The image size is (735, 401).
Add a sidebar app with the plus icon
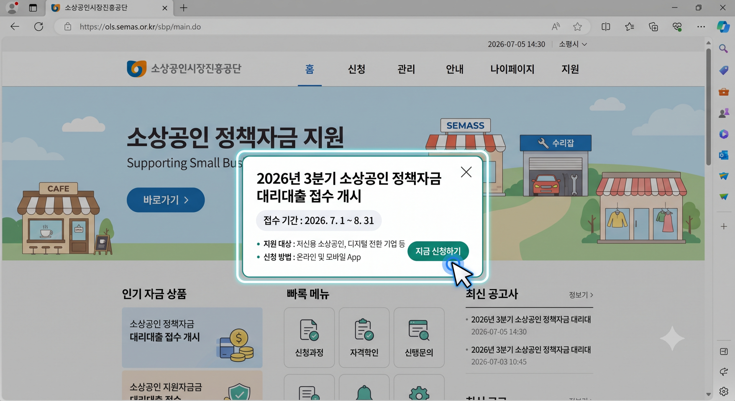724,227
